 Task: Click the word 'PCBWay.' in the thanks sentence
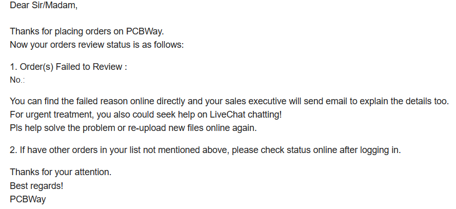tap(145, 31)
